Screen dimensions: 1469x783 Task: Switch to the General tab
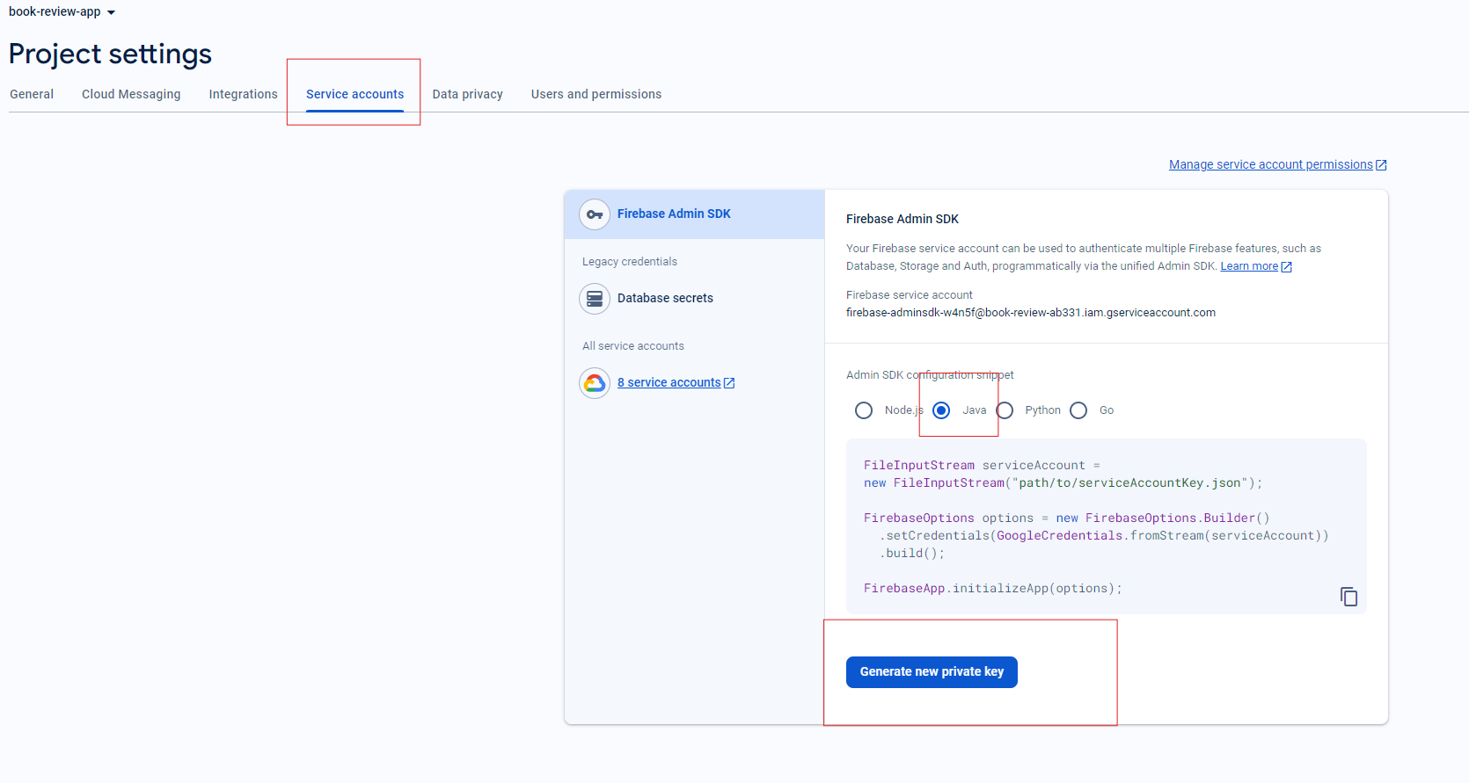(x=32, y=94)
